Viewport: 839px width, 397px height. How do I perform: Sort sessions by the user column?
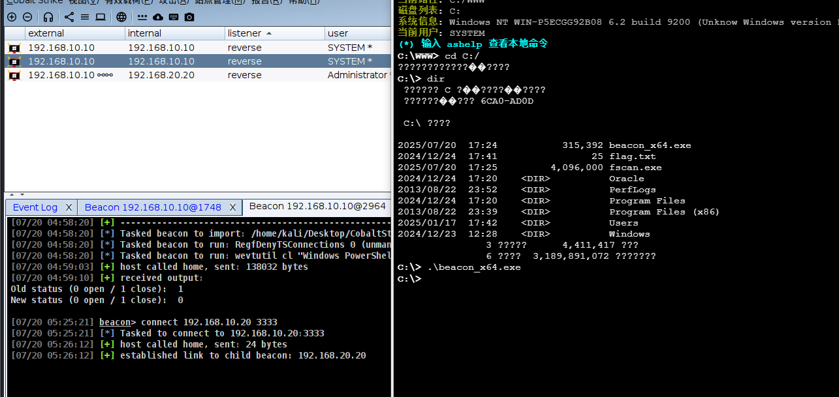[358, 33]
